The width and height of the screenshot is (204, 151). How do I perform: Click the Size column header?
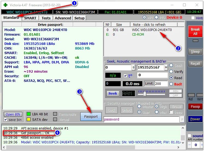[121, 24]
